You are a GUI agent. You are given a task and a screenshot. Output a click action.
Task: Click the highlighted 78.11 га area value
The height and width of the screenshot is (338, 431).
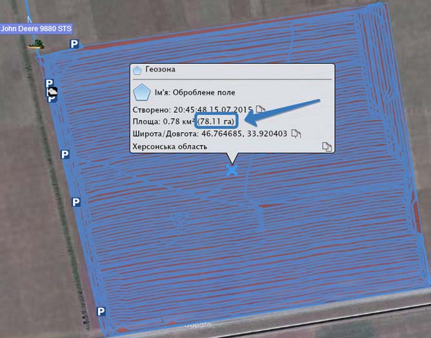[x=216, y=121]
